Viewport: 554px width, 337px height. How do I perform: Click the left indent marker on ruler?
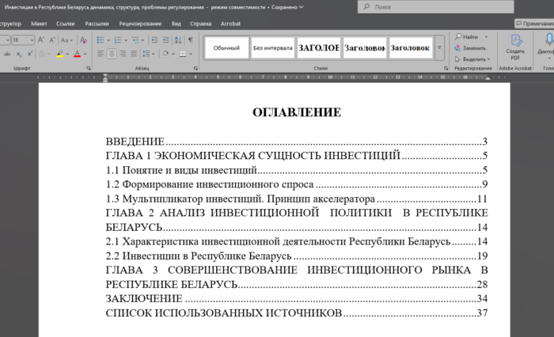click(x=105, y=78)
